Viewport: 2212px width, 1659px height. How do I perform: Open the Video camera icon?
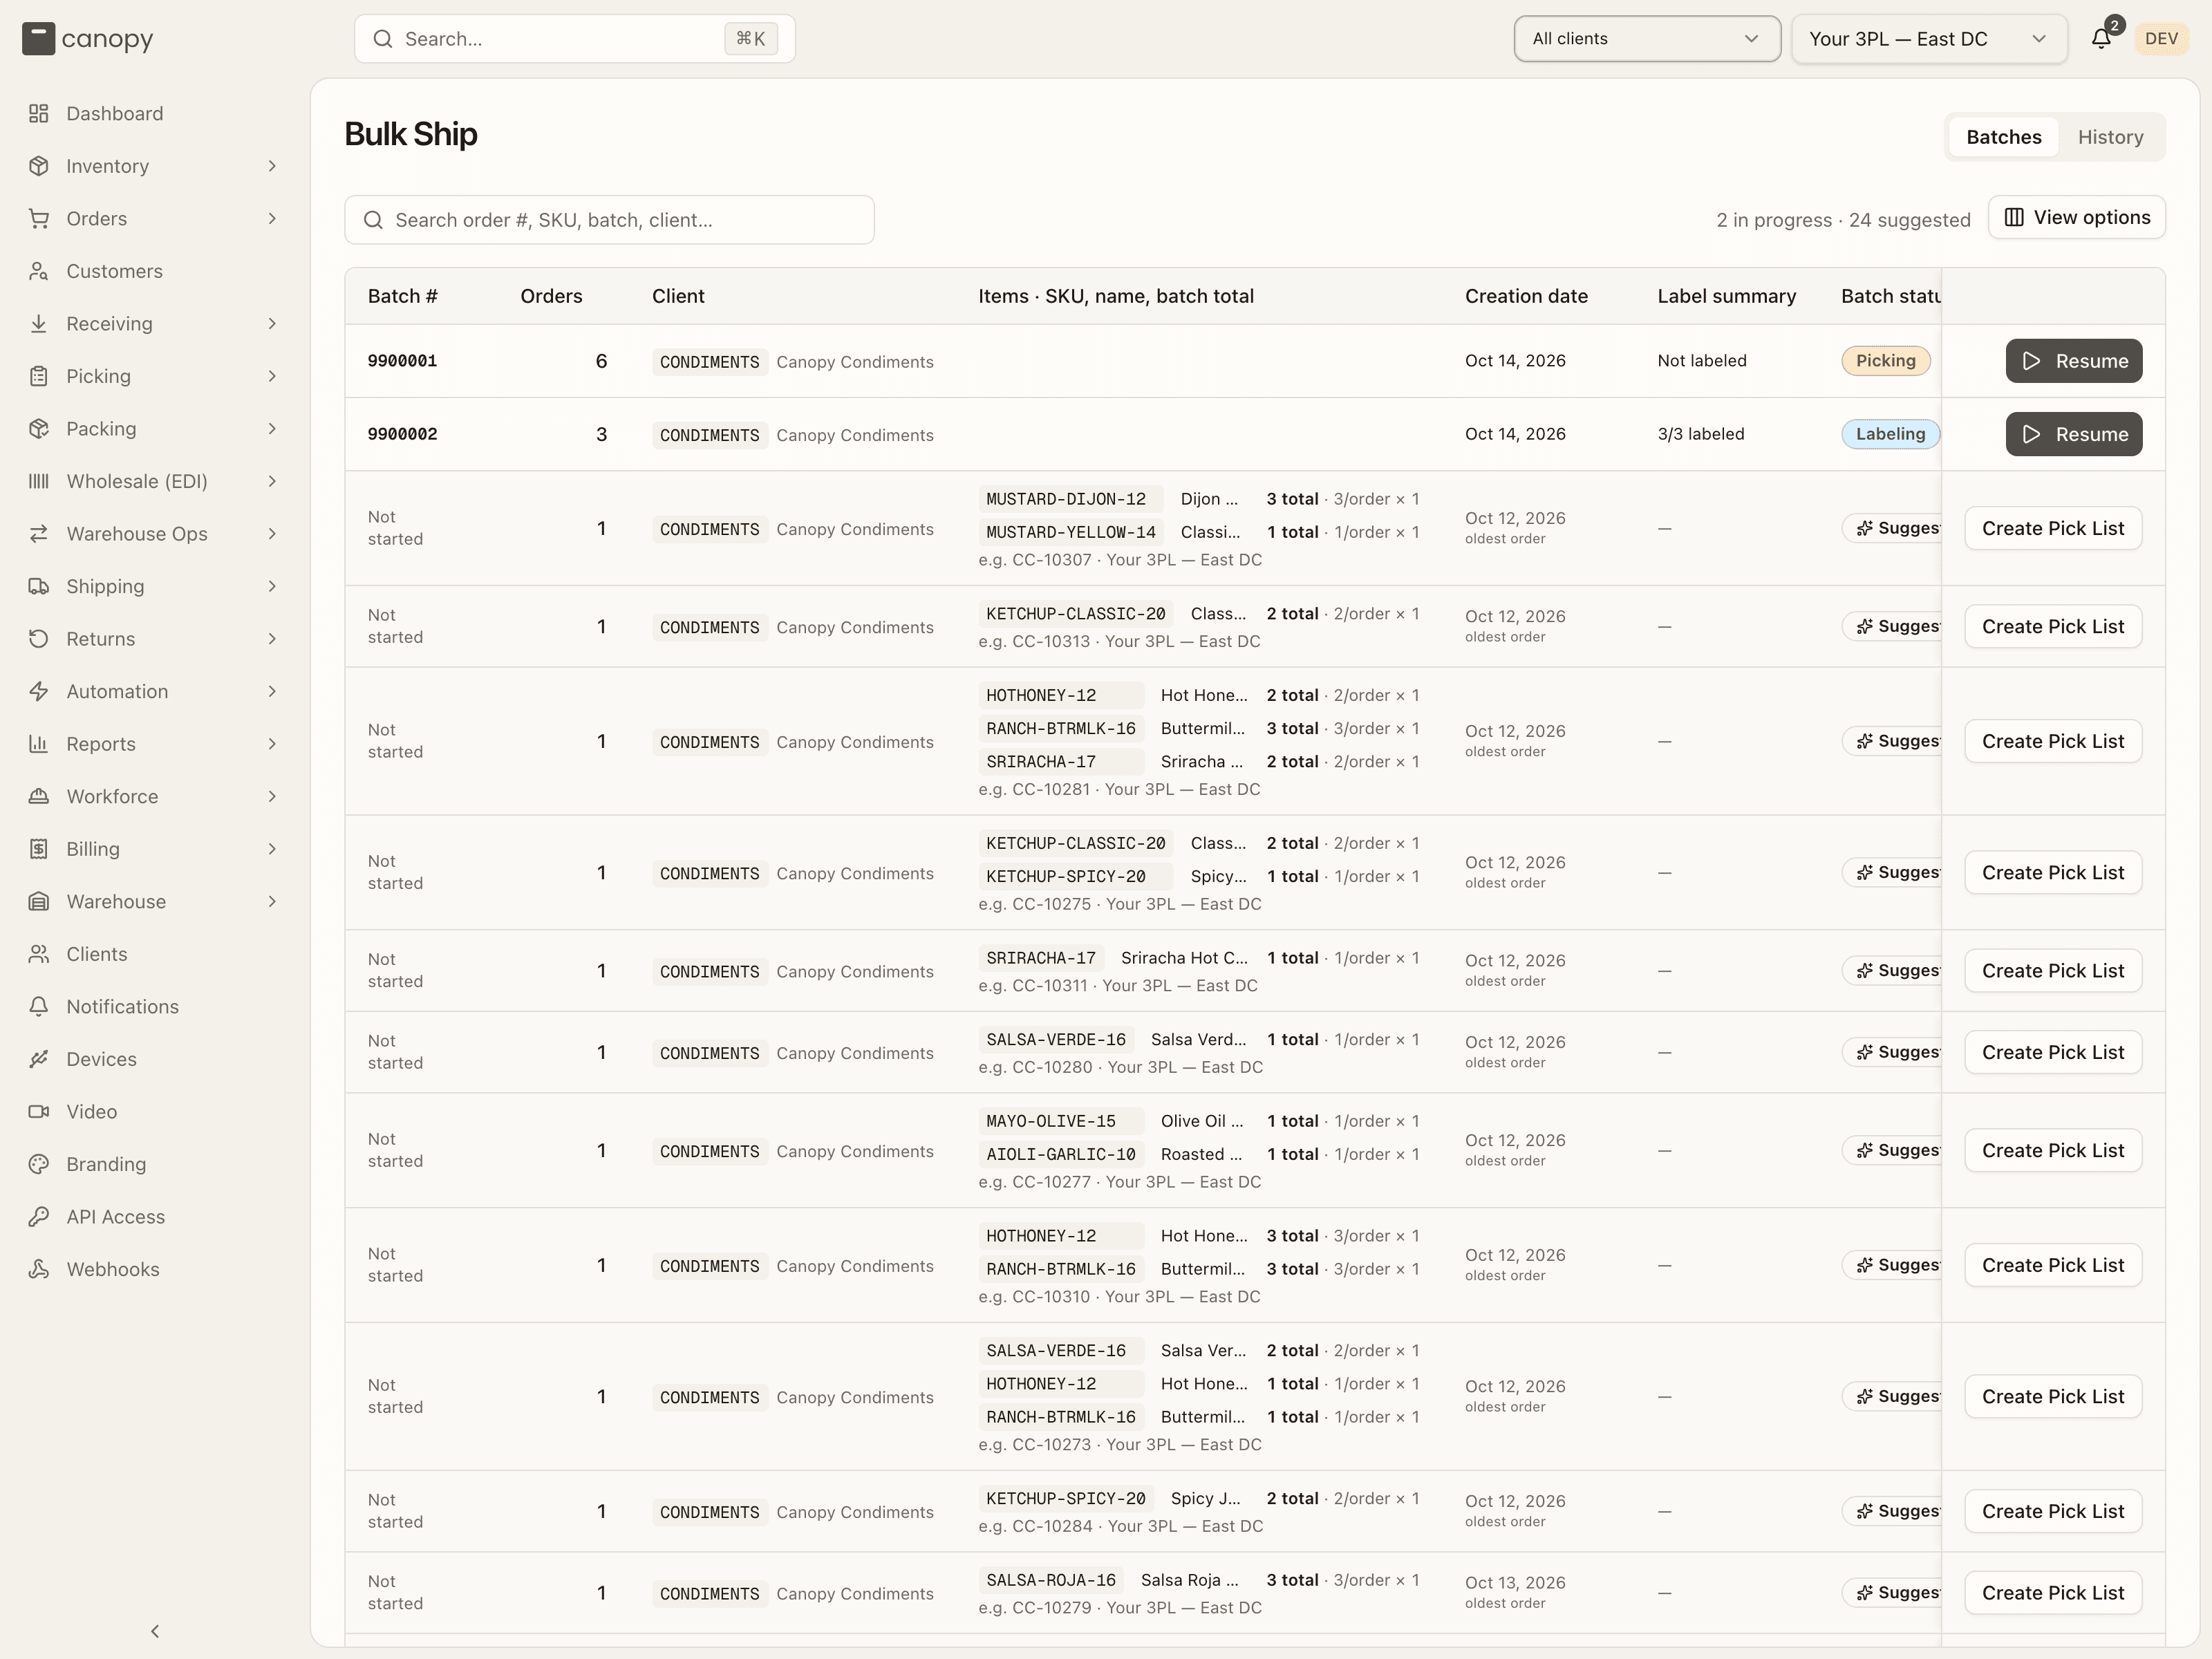[39, 1111]
